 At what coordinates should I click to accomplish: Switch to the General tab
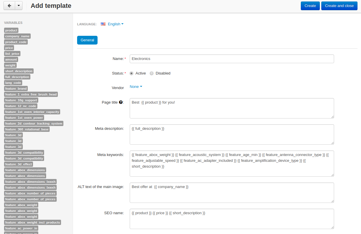[x=87, y=40]
